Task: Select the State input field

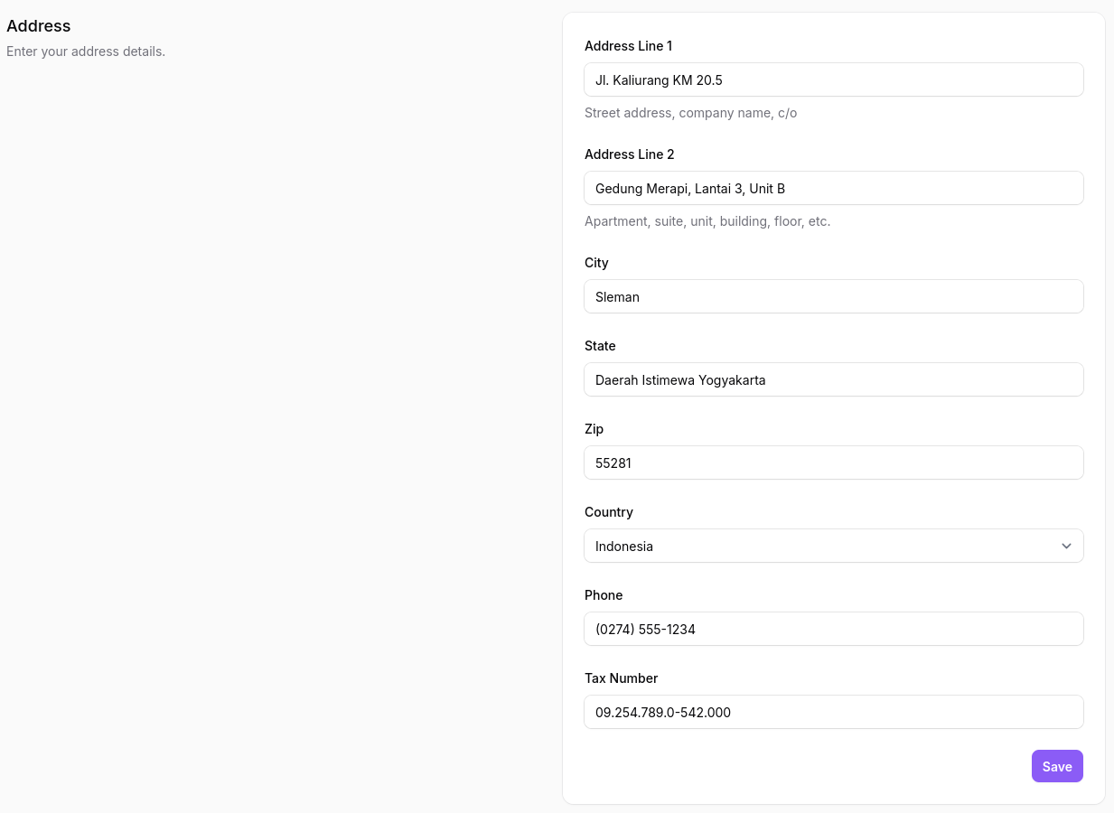Action: 833,379
